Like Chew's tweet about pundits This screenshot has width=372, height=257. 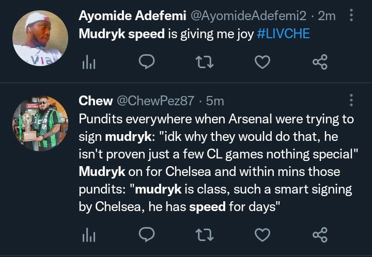263,235
